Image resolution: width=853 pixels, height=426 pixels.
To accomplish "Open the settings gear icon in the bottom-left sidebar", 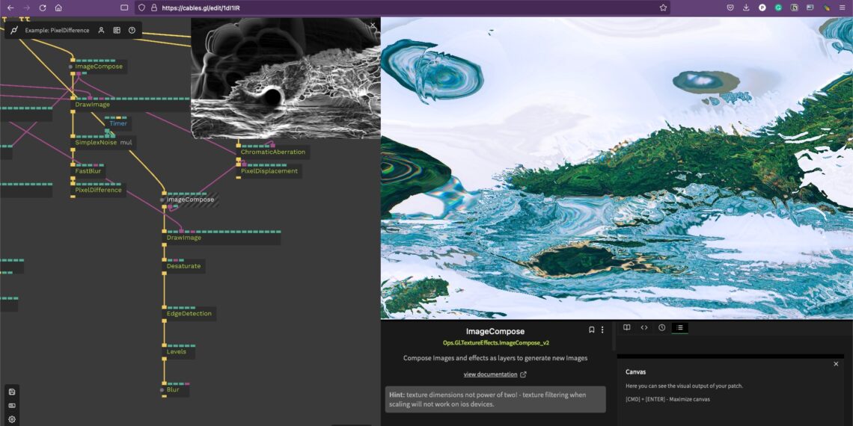I will 12,419.
